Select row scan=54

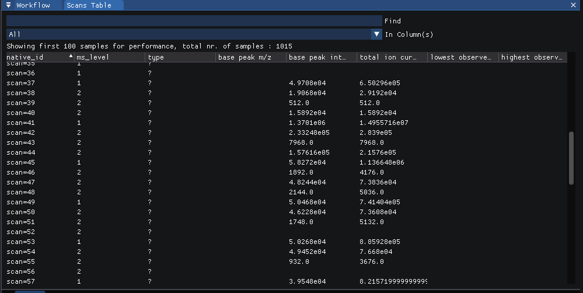click(287, 252)
